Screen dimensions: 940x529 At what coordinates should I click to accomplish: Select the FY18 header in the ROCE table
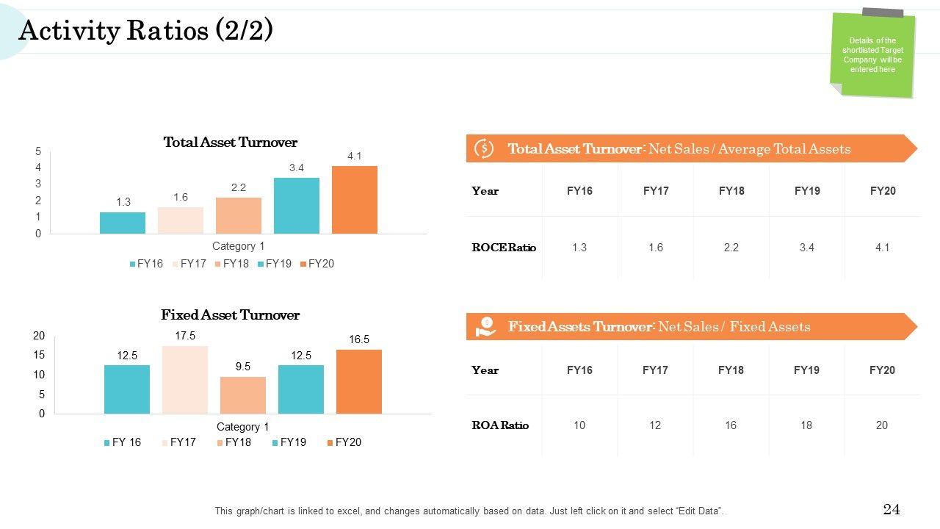pyautogui.click(x=731, y=191)
